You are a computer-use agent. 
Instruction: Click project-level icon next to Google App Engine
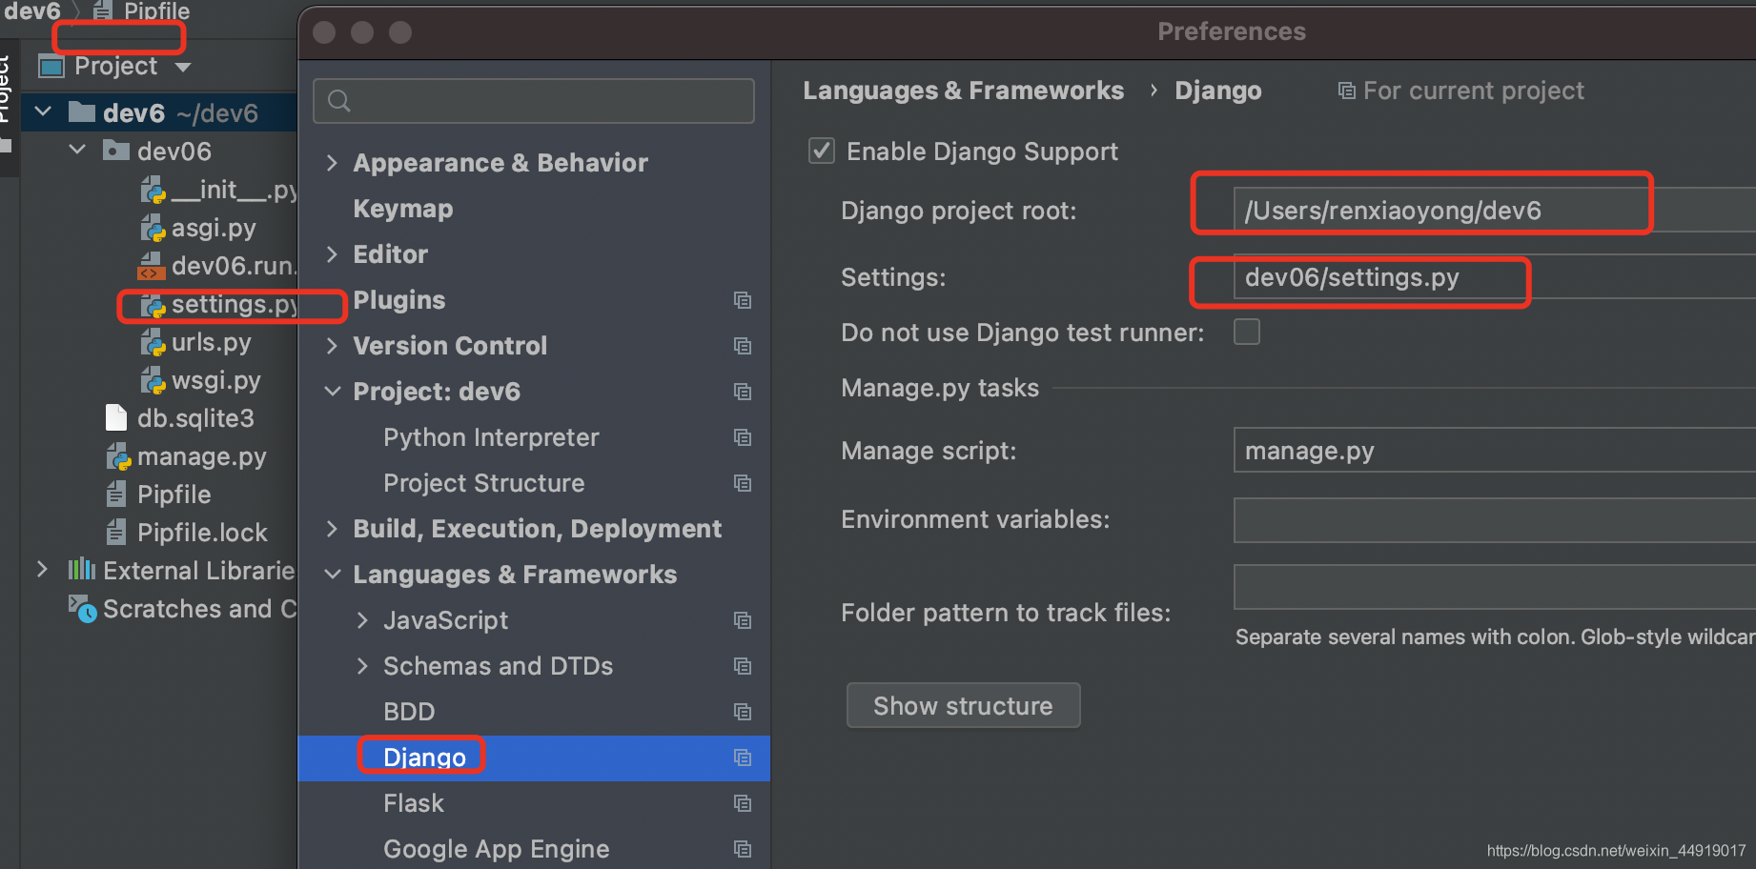pos(743,849)
